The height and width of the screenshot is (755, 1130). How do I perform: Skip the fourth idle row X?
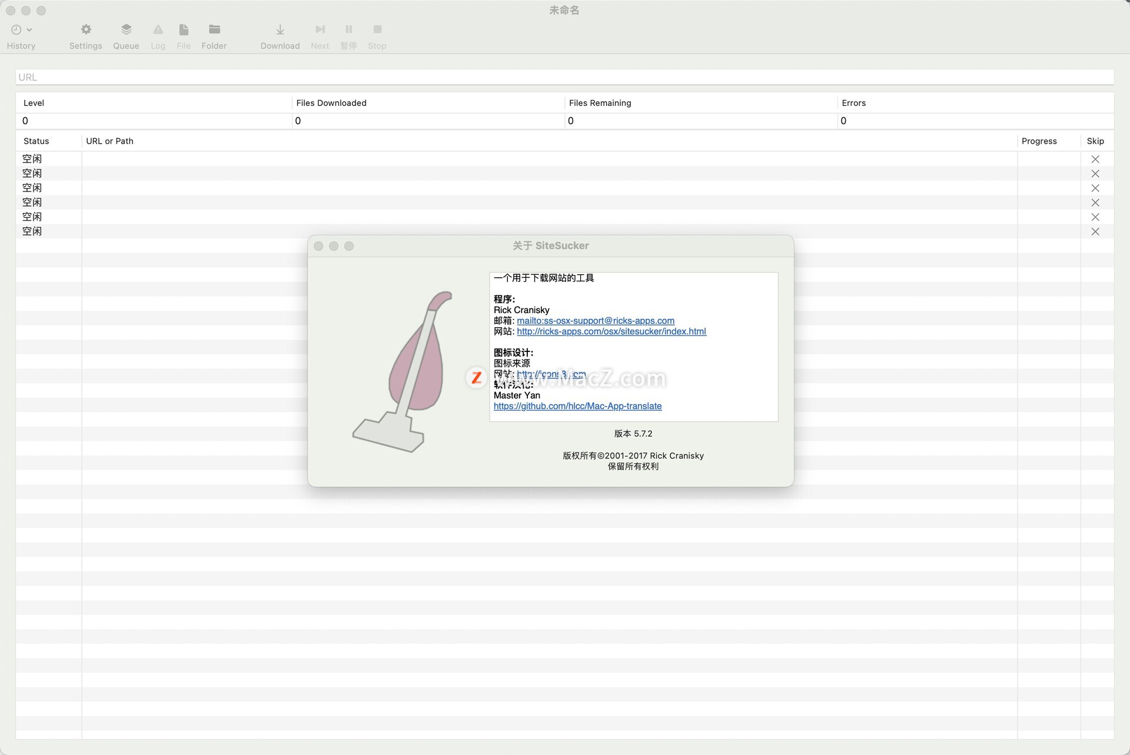[1095, 202]
